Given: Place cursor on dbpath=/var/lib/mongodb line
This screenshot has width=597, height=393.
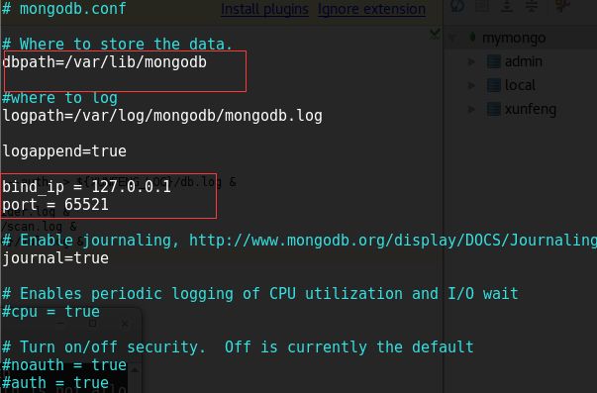Looking at the screenshot, I should [104, 61].
